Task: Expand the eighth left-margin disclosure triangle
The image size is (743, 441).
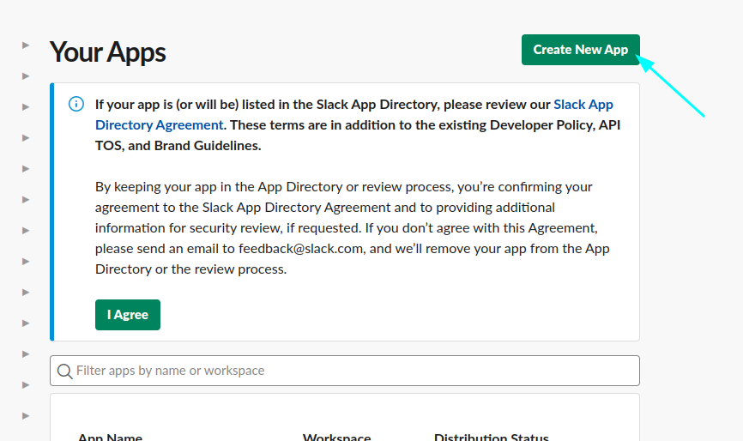Action: tap(26, 261)
